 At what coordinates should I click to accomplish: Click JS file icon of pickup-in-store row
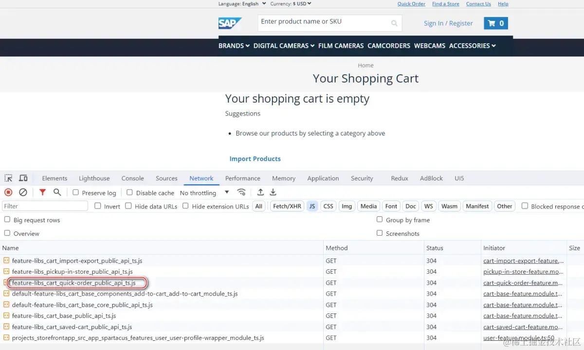pos(6,272)
